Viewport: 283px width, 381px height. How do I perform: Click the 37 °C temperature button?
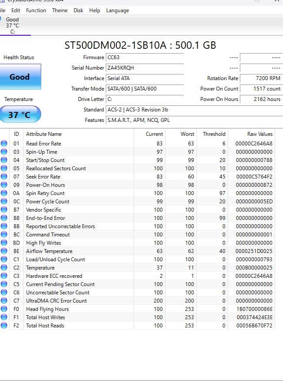(20, 114)
